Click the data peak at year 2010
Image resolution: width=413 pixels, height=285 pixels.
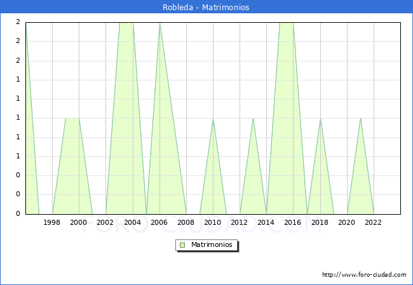pos(213,118)
